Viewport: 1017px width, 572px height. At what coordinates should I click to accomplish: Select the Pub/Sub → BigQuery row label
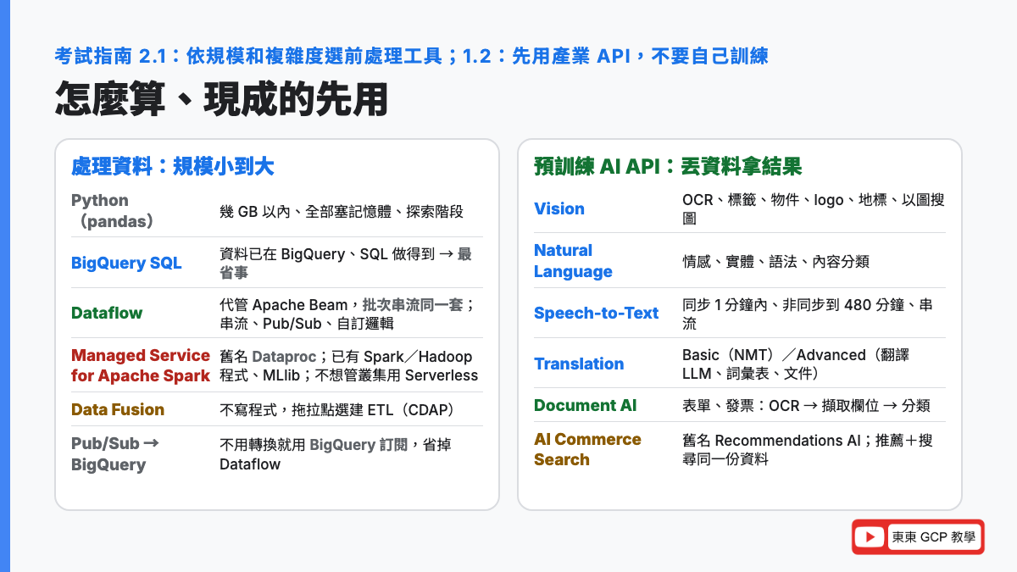coord(115,453)
